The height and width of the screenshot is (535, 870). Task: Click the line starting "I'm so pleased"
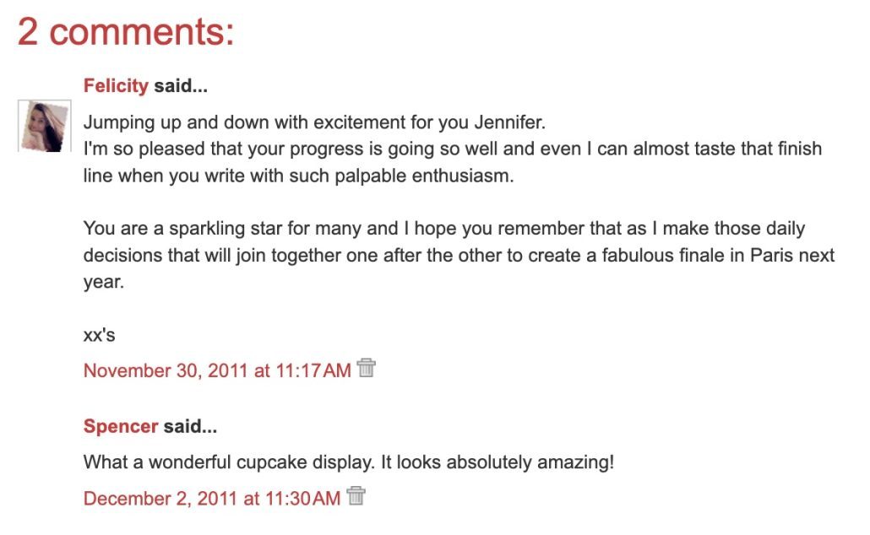tap(338, 149)
